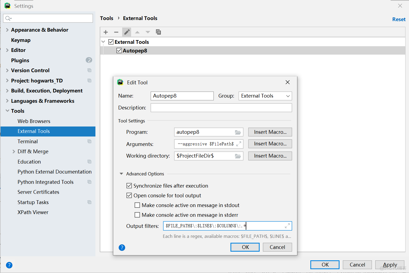
Task: Click project-level icon beside Version Control
Action: pyautogui.click(x=89, y=70)
